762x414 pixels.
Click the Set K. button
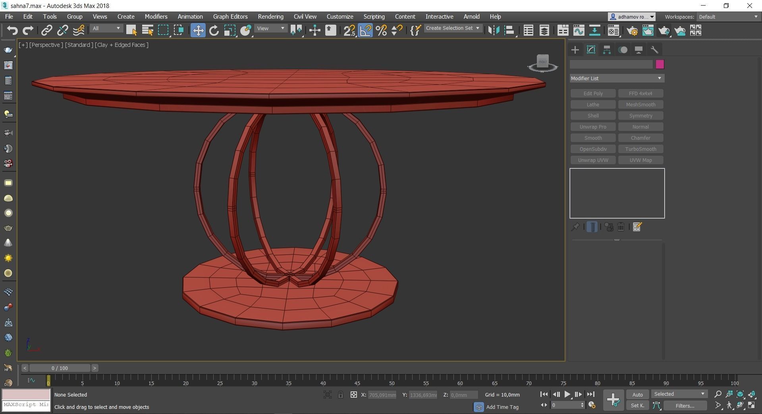(637, 405)
